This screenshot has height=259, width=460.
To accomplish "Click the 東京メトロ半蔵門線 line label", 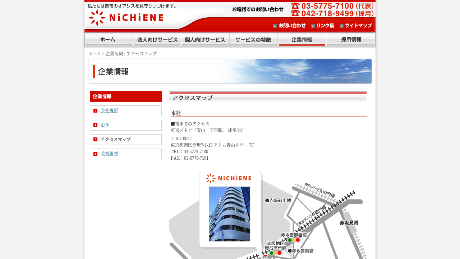I will [312, 215].
